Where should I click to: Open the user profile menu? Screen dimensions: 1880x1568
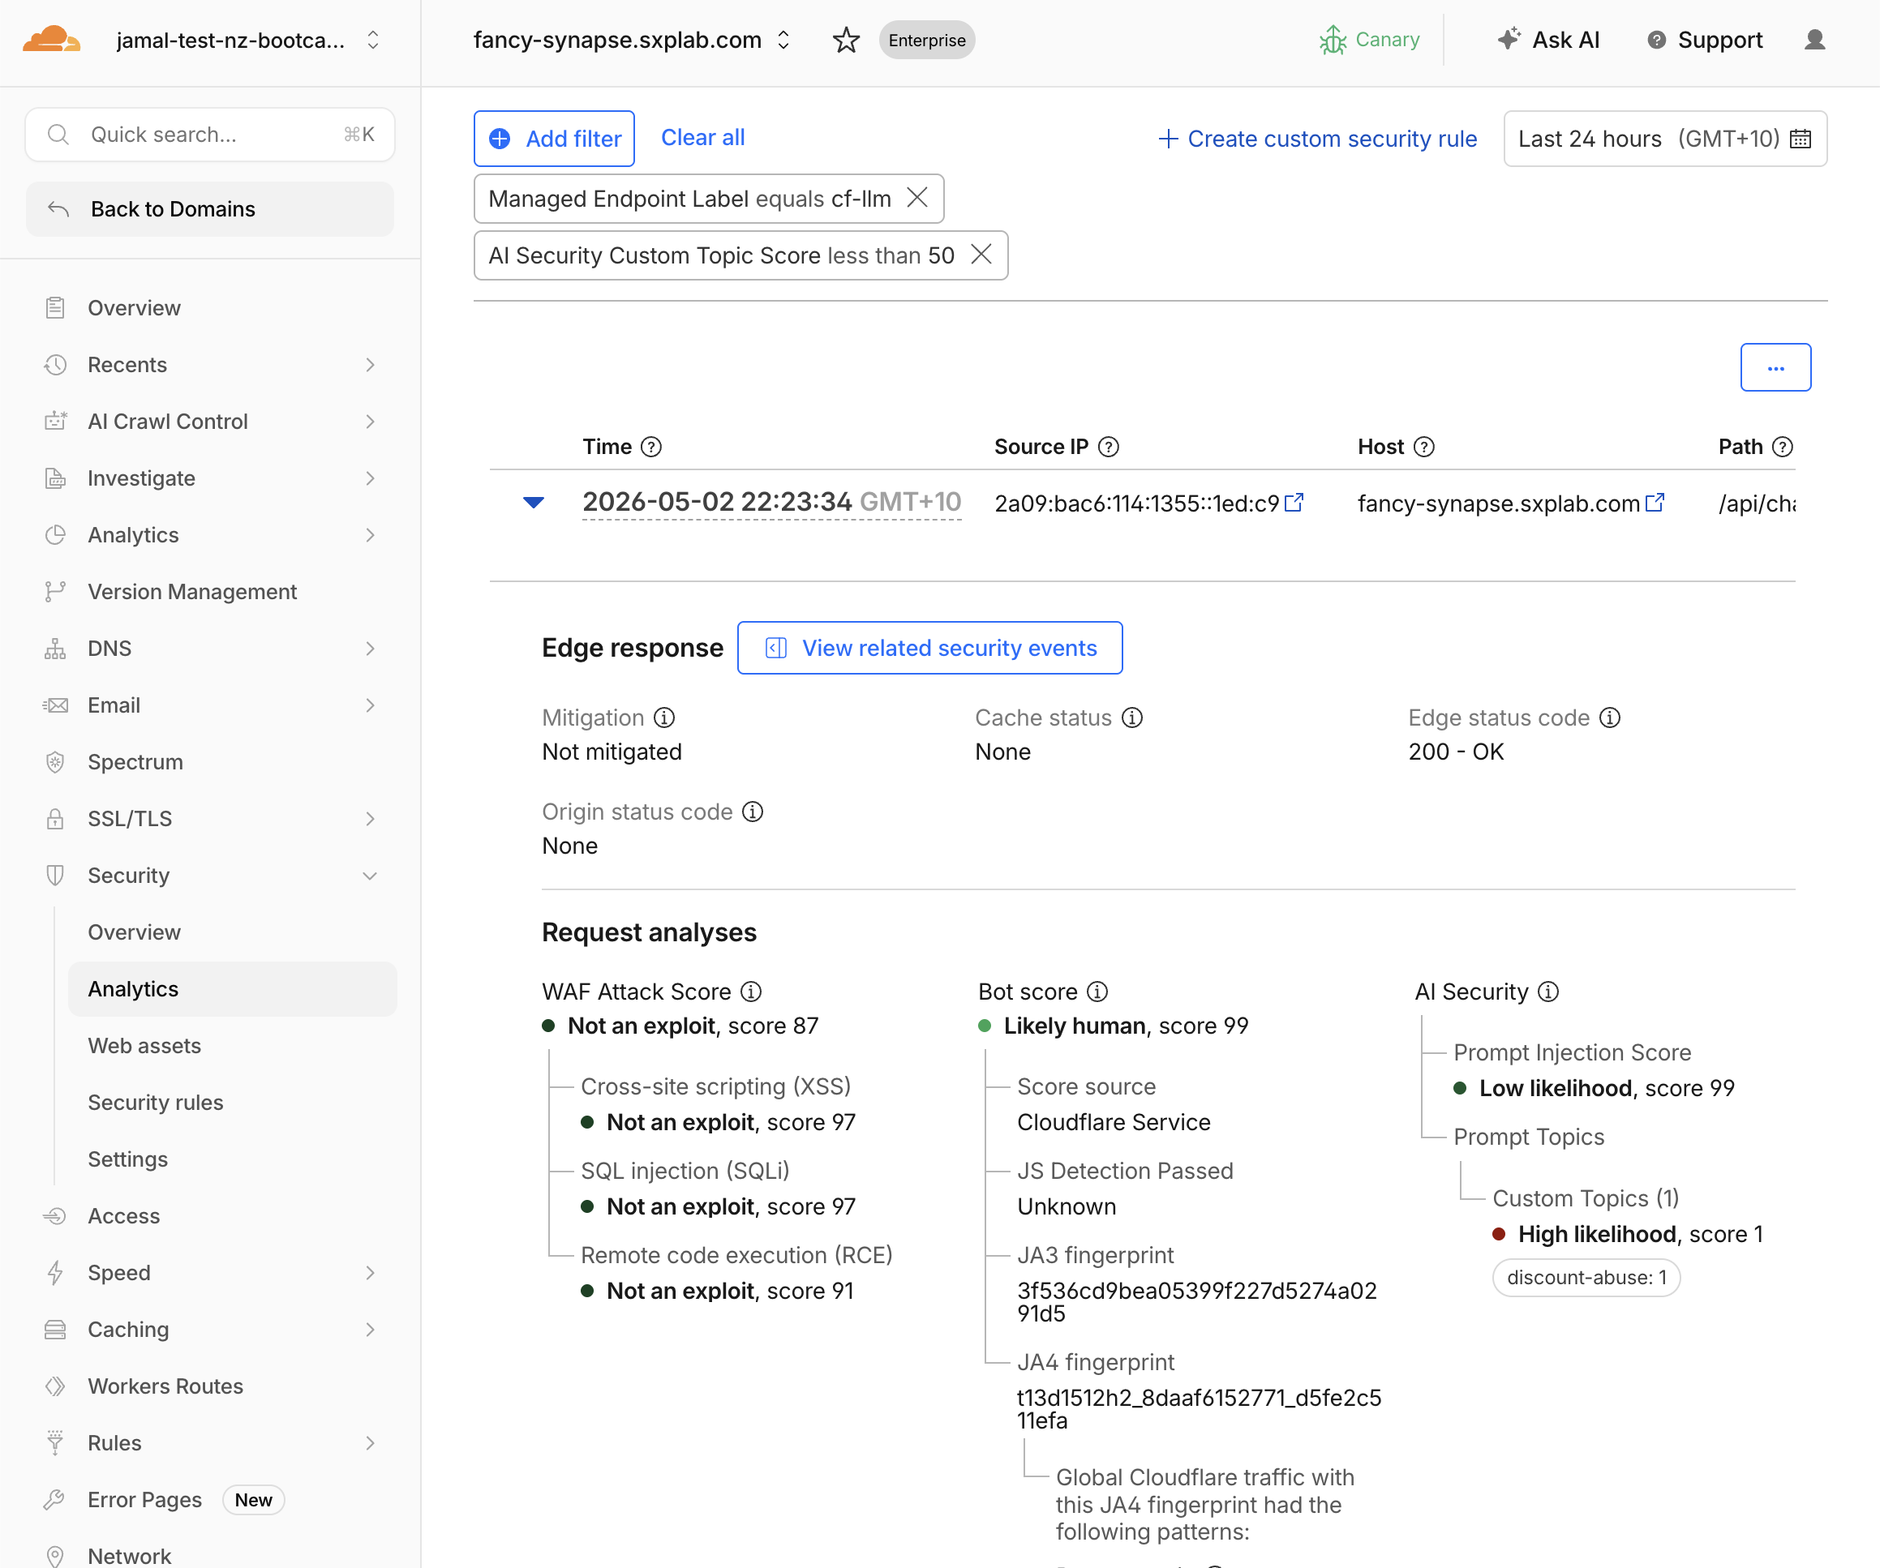[1814, 41]
